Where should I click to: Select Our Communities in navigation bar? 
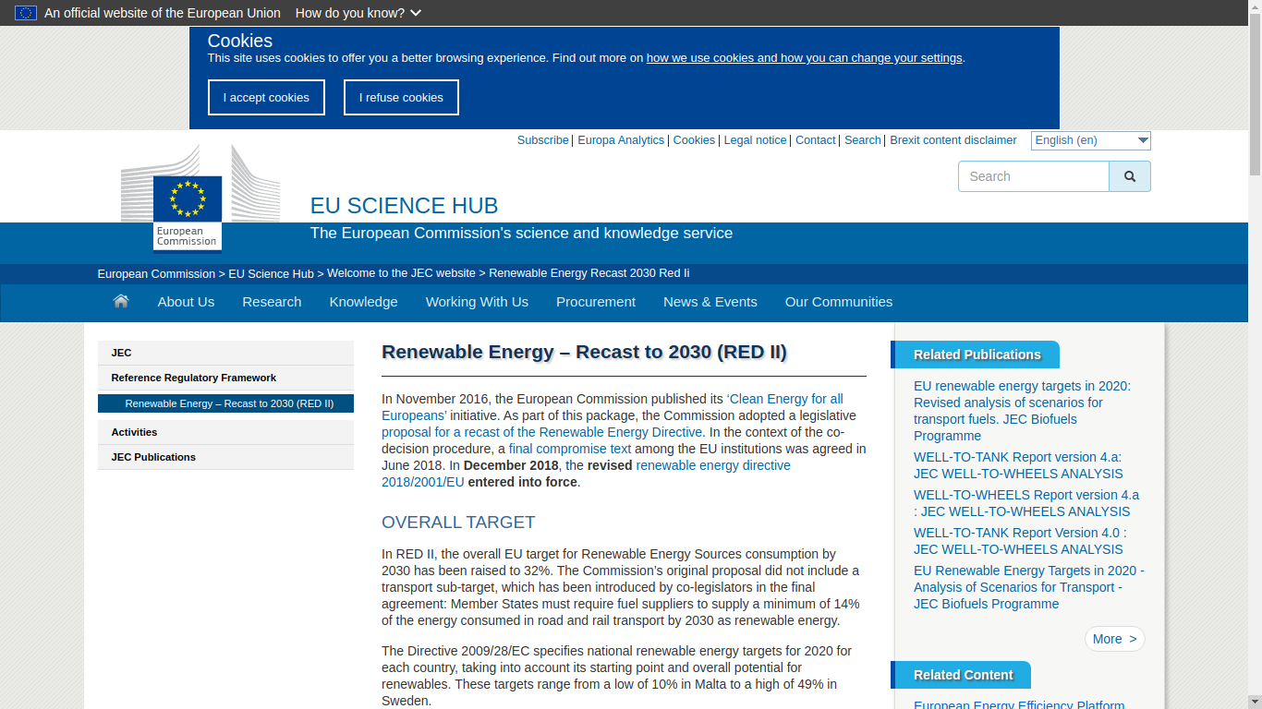[838, 302]
